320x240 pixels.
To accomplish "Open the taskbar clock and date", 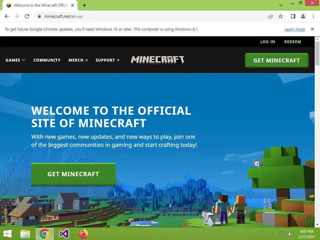I will click(306, 234).
